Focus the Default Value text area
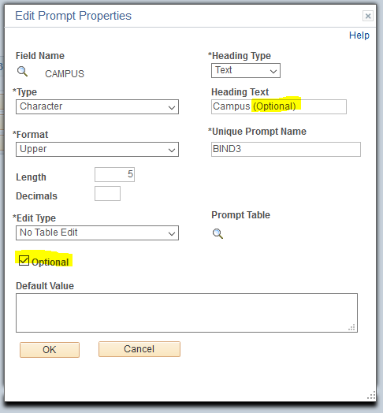This screenshot has height=413, width=383. [187, 313]
